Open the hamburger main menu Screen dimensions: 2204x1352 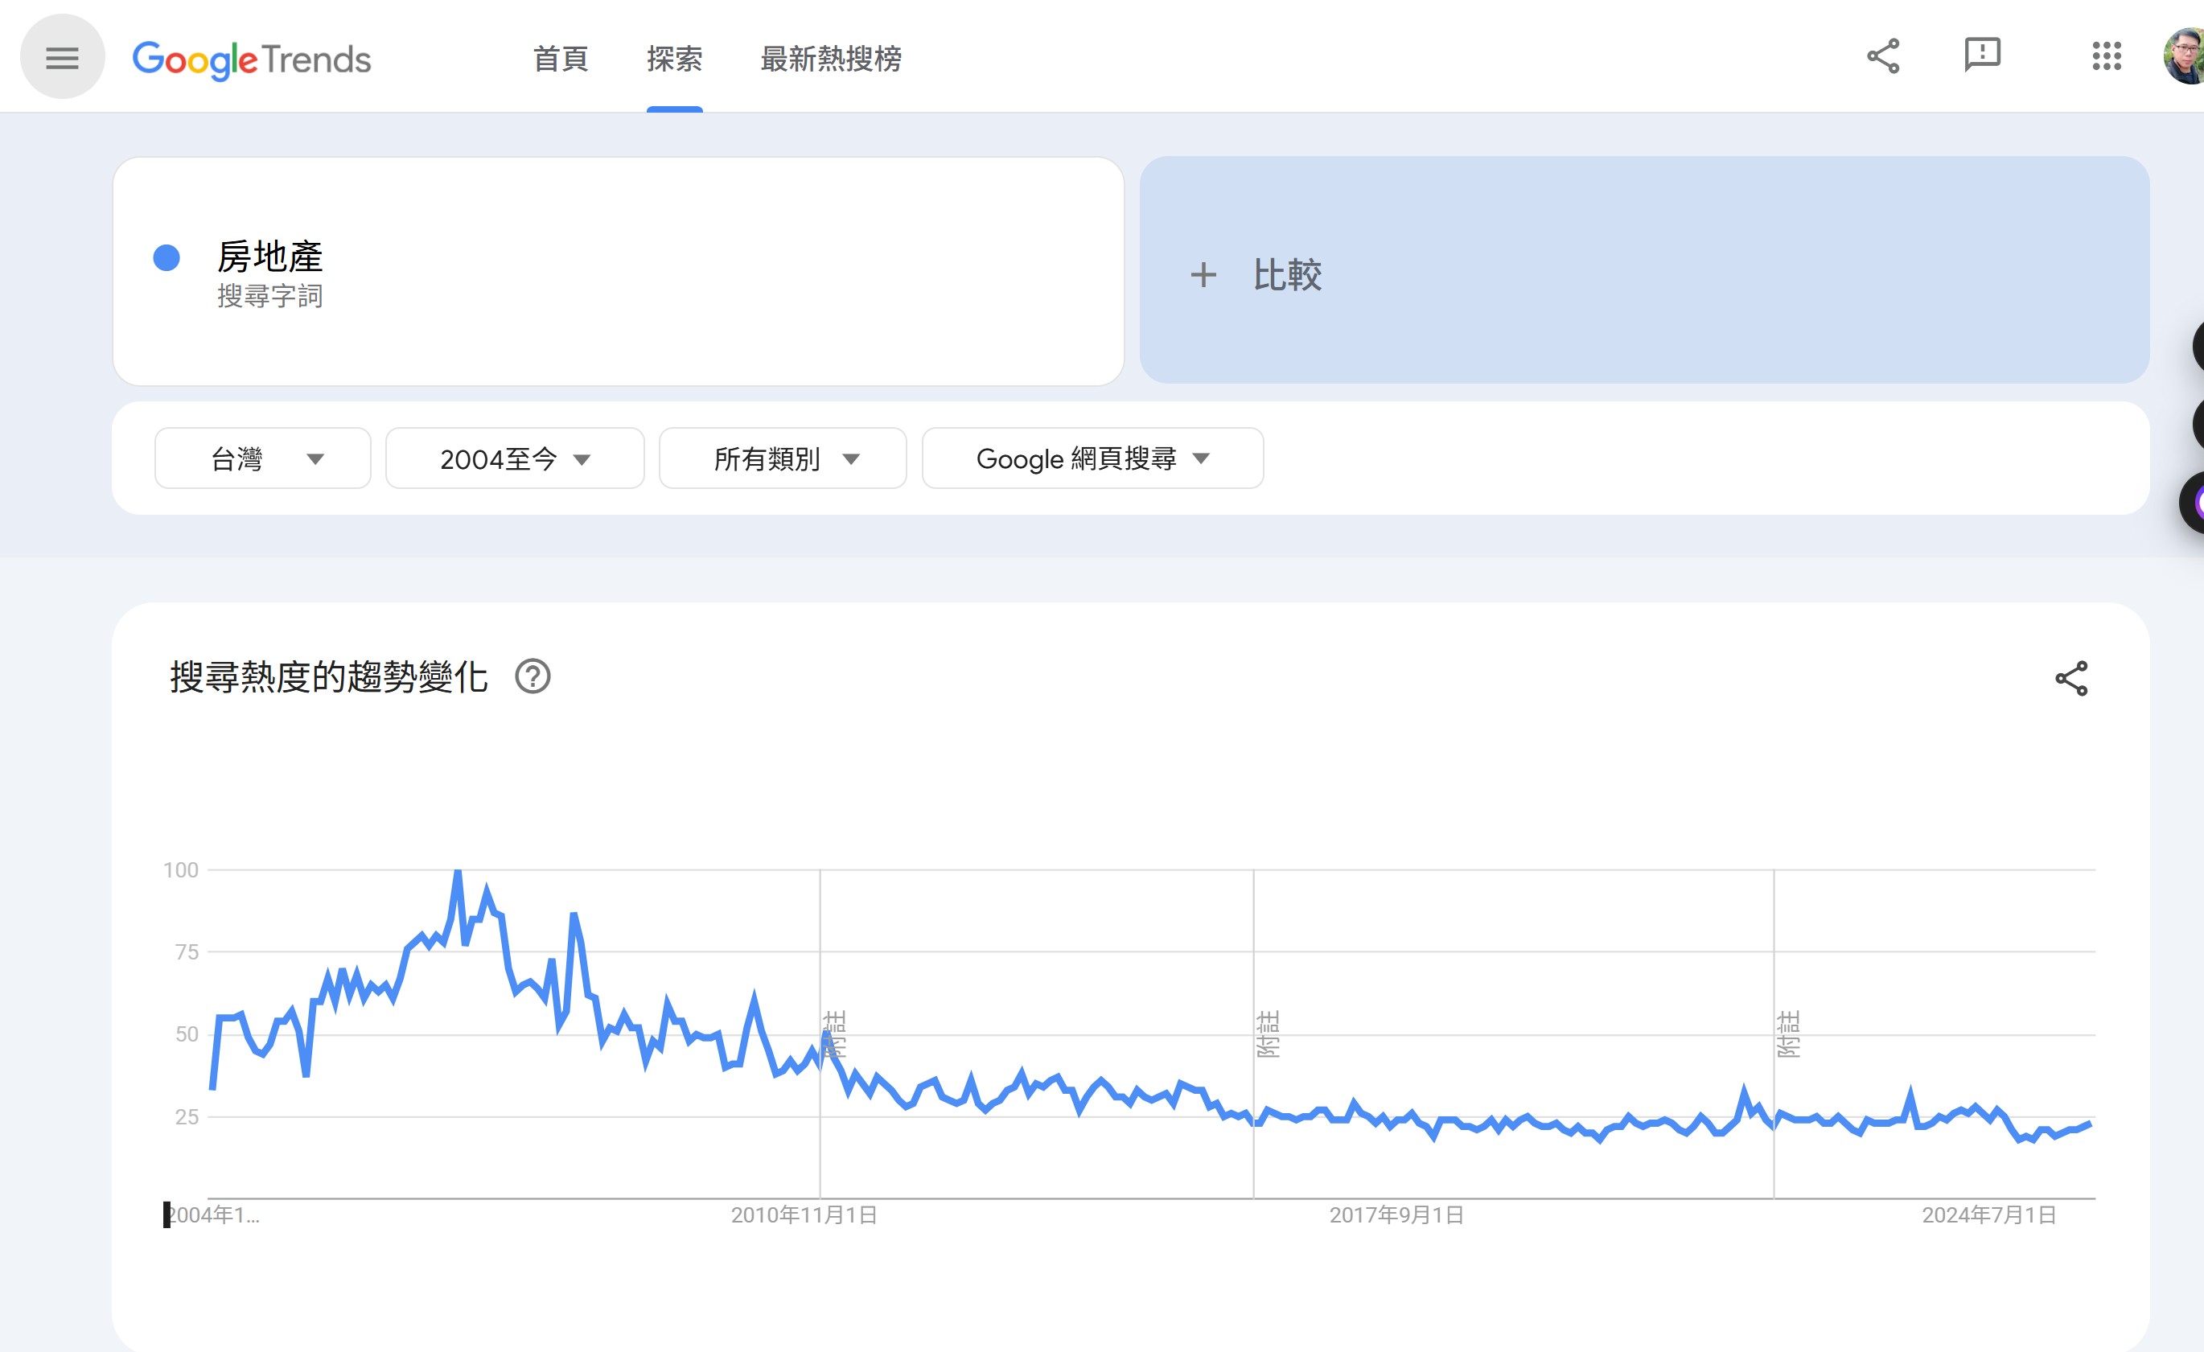(x=62, y=58)
